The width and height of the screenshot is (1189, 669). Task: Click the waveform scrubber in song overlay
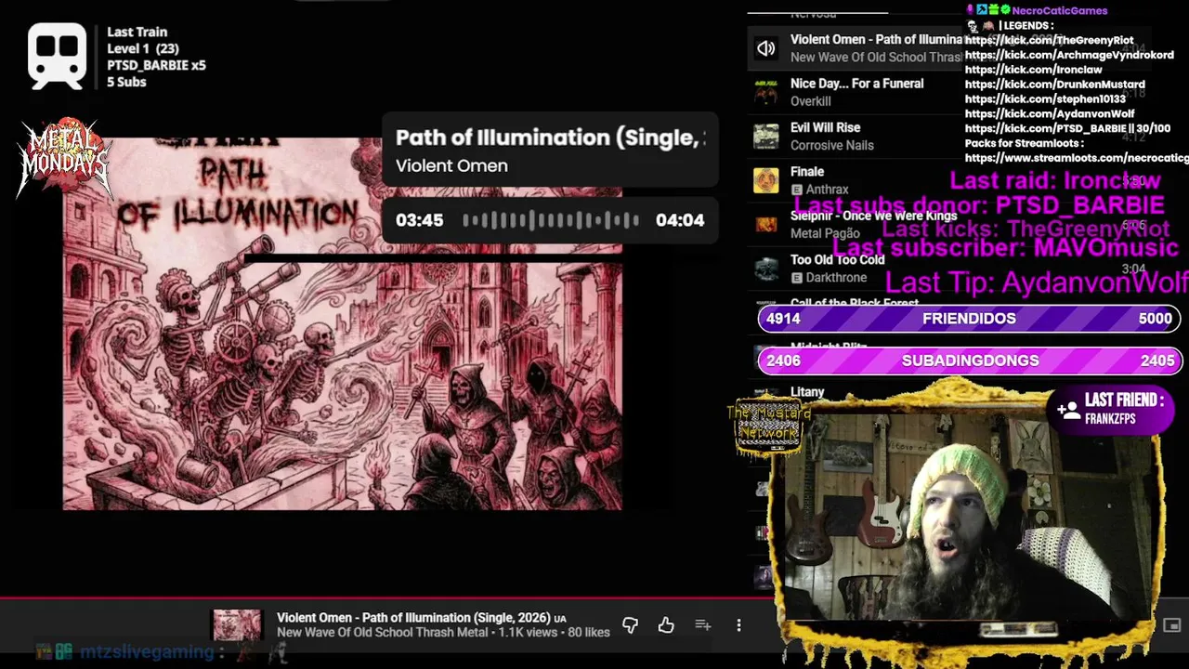tap(550, 220)
